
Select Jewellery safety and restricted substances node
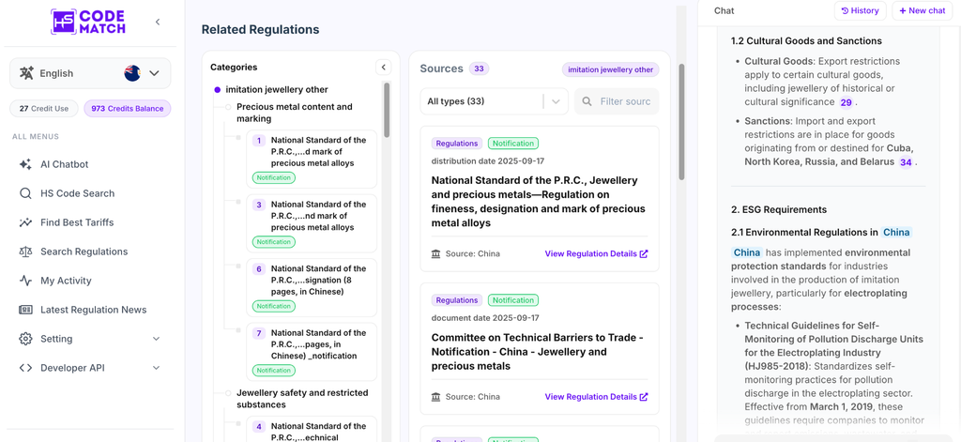tap(302, 399)
